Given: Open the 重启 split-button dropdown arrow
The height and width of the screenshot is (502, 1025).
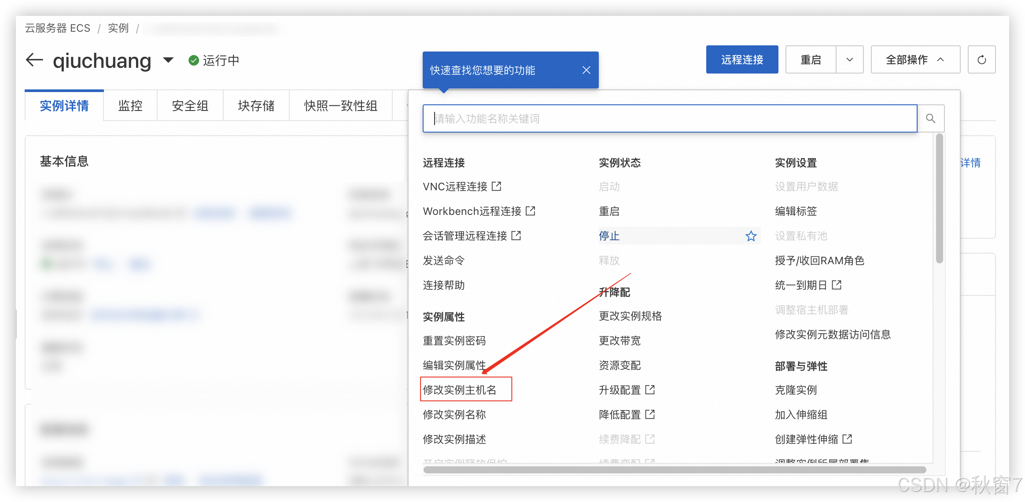Looking at the screenshot, I should click(x=849, y=60).
